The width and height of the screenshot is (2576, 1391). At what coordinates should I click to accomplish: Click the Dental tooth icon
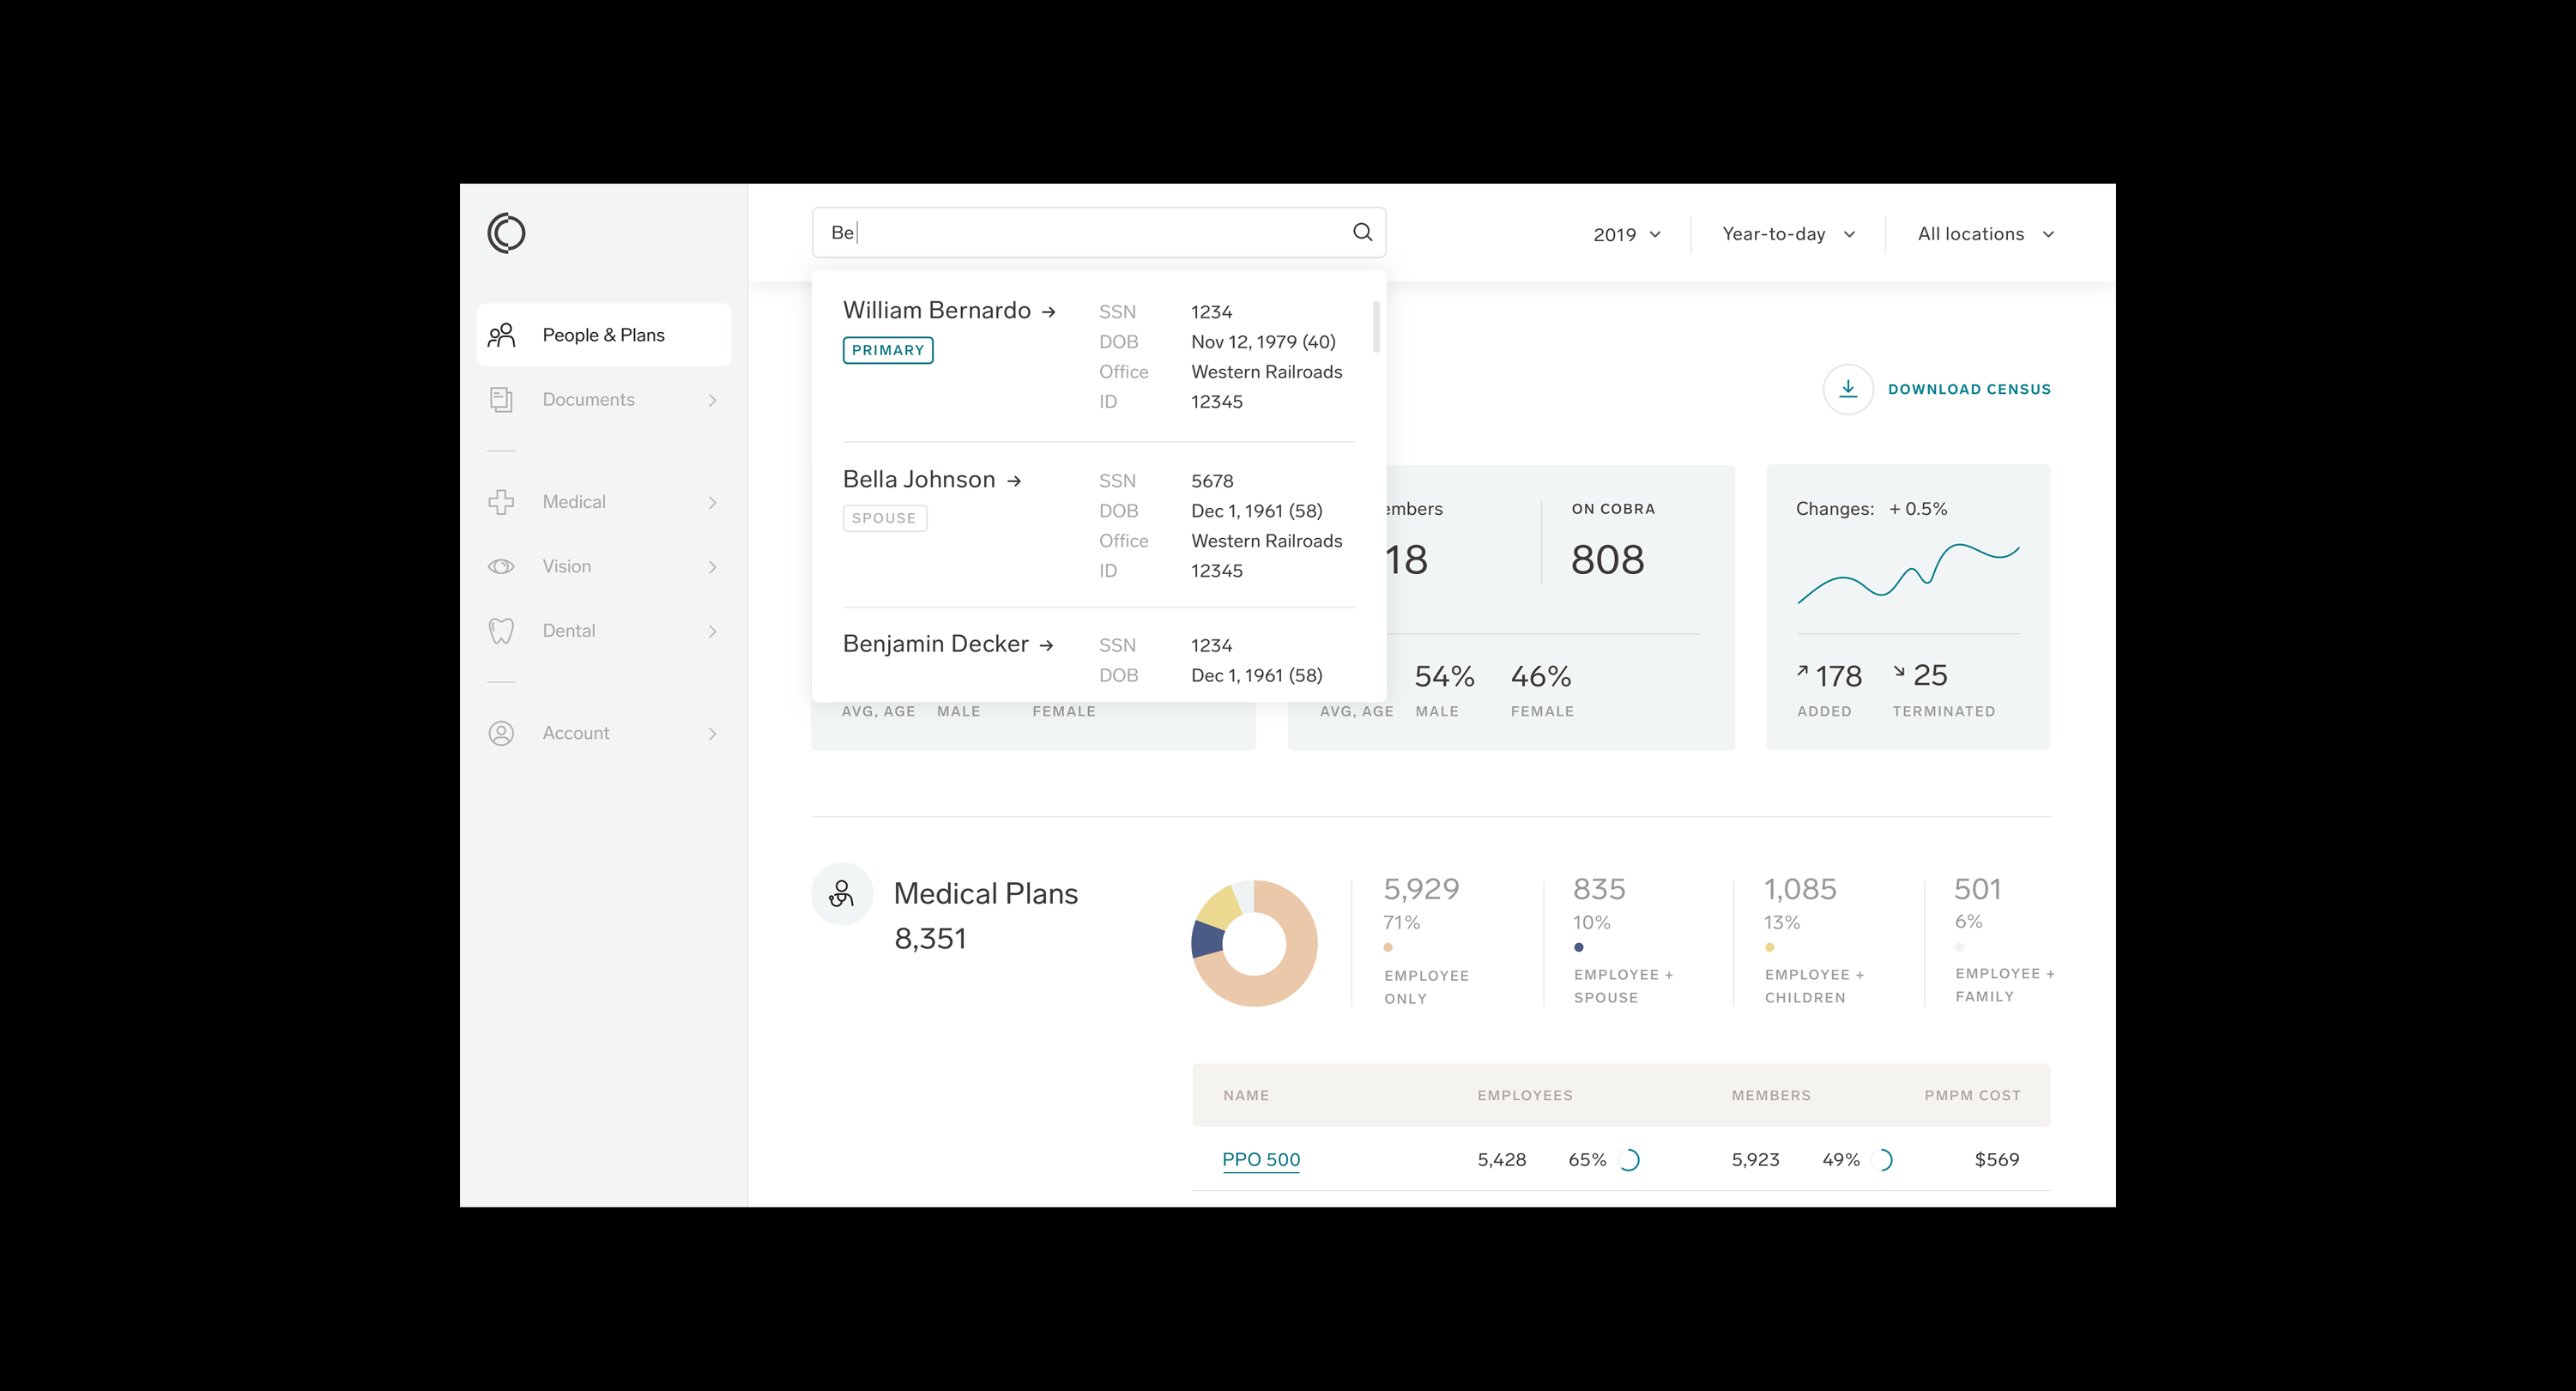coord(501,631)
